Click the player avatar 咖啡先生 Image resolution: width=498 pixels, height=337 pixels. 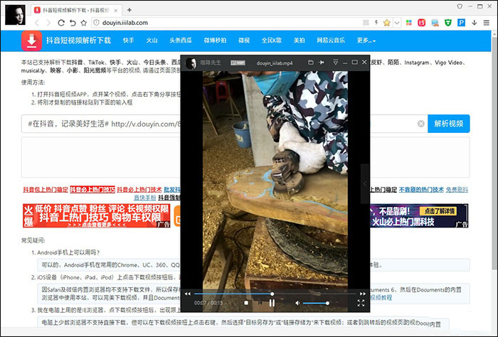pos(191,63)
